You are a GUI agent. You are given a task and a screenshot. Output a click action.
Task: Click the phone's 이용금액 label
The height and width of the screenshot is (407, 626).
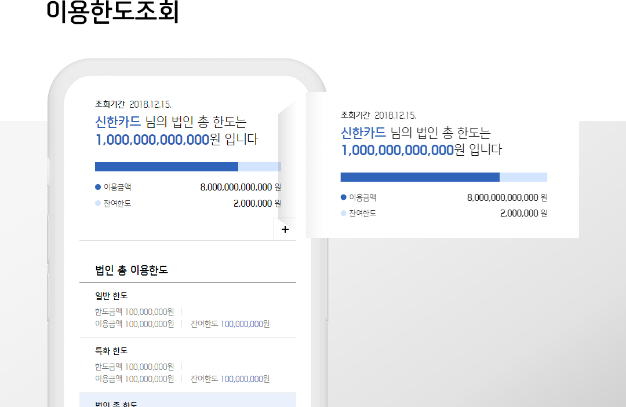point(117,187)
